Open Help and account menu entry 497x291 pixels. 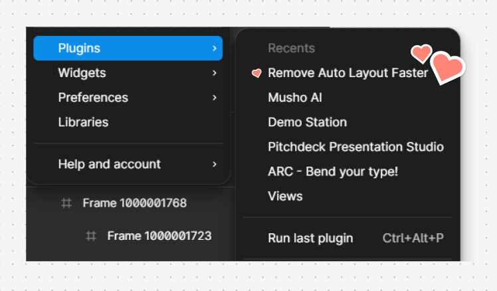coord(128,164)
